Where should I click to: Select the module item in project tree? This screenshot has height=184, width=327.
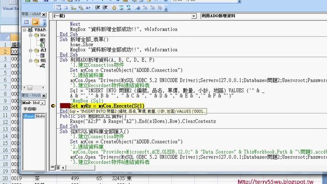42,65
